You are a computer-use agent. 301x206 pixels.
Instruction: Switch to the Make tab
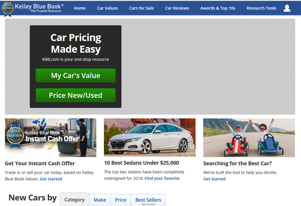tap(100, 200)
